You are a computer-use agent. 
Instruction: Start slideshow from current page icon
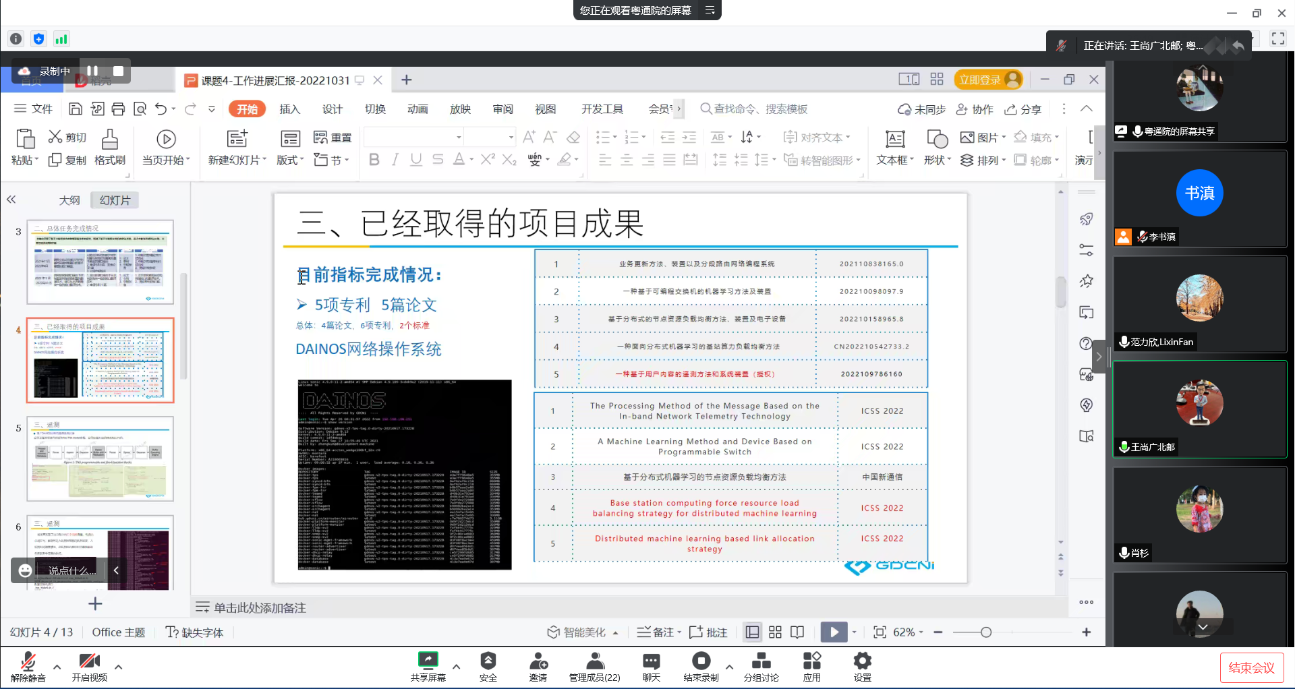(x=166, y=139)
